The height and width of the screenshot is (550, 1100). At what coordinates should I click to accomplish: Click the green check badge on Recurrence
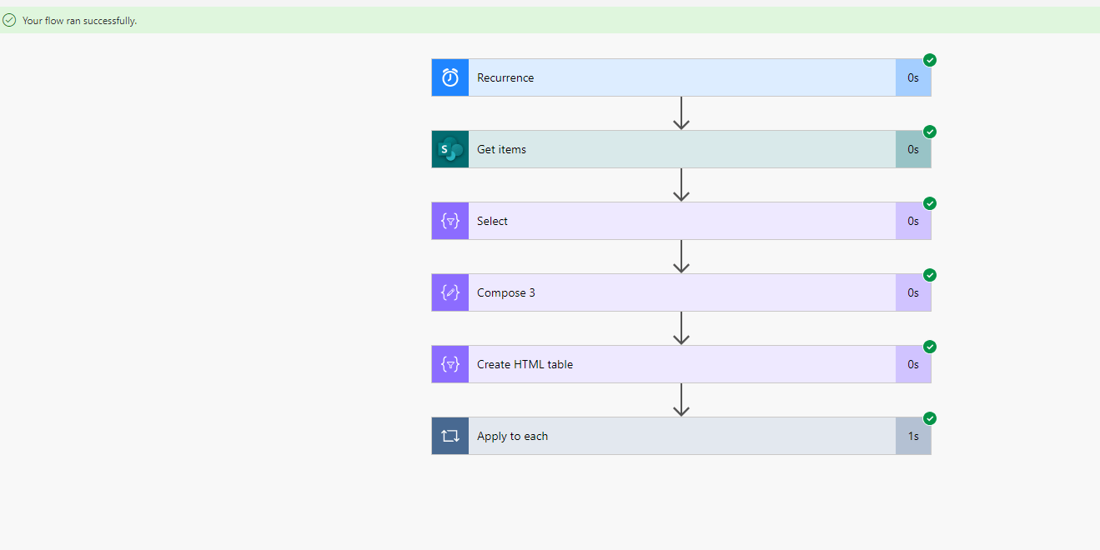click(x=930, y=60)
